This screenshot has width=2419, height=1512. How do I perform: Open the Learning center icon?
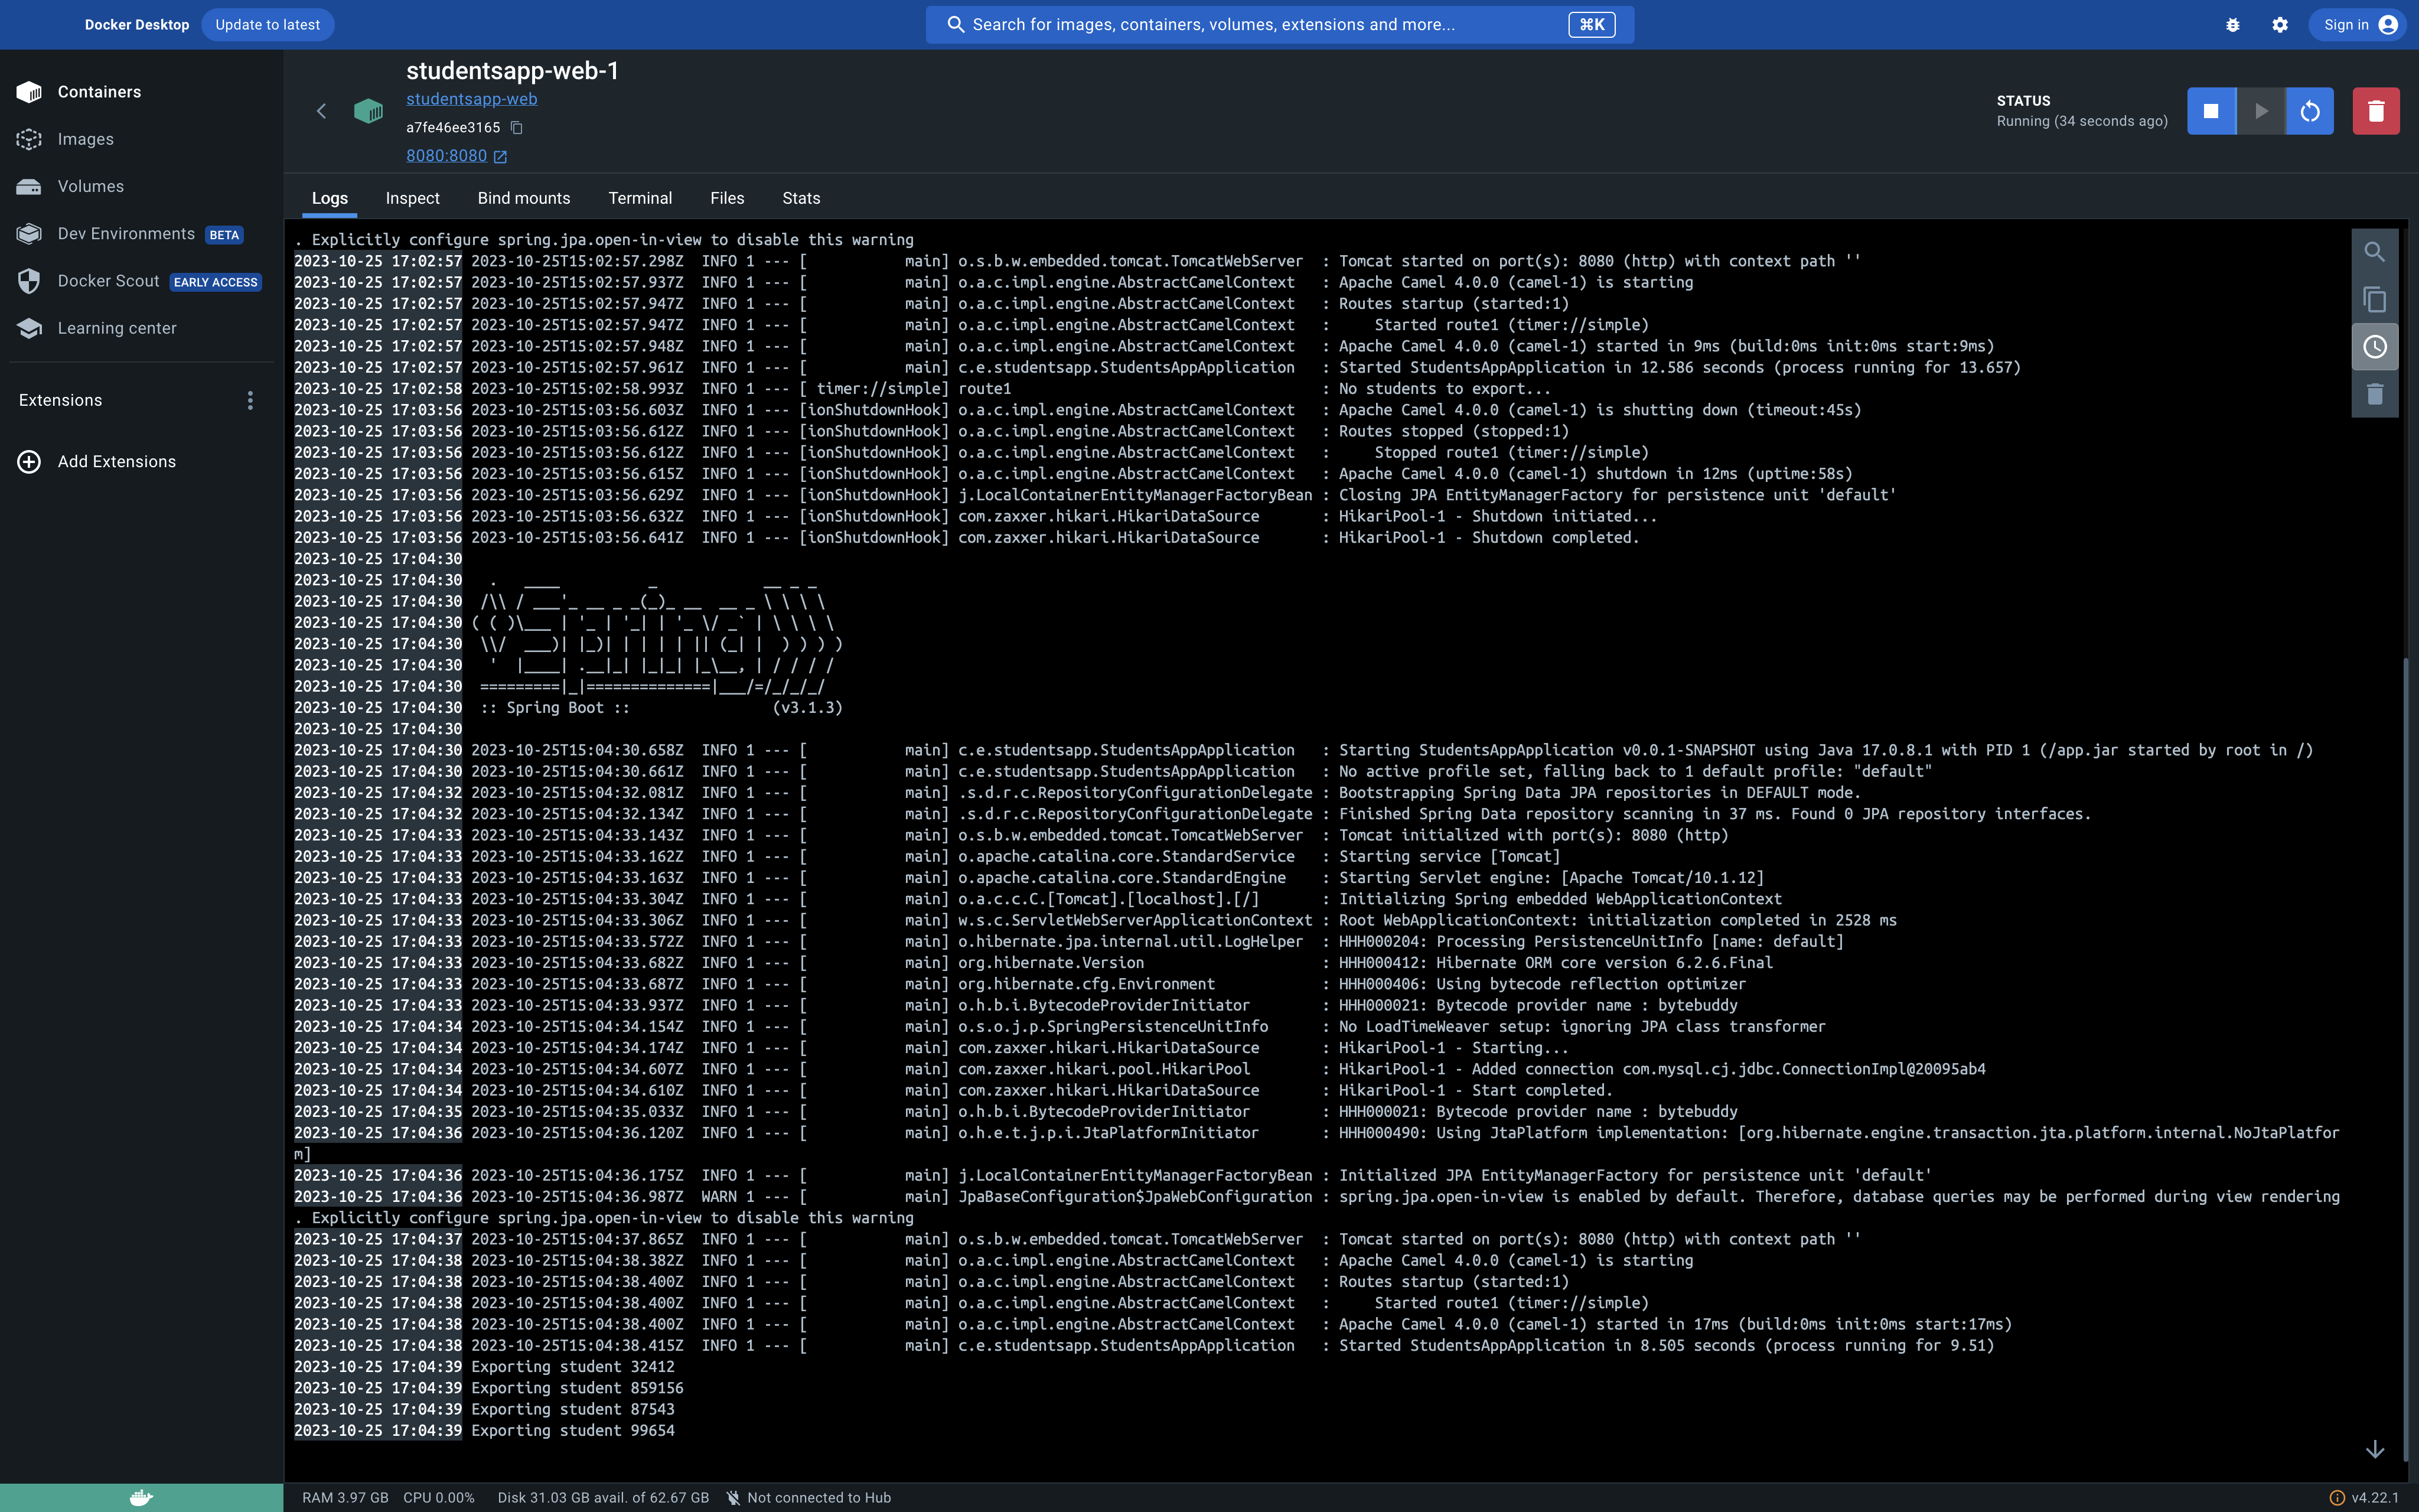point(29,328)
